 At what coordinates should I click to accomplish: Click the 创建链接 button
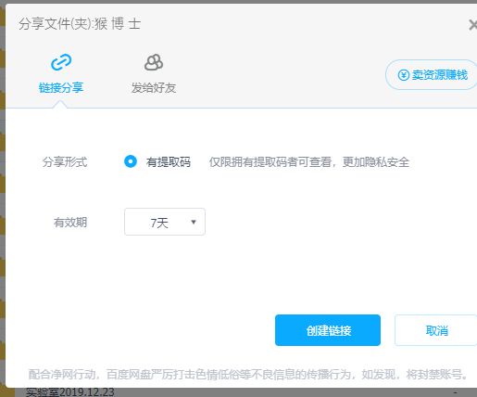coord(328,330)
